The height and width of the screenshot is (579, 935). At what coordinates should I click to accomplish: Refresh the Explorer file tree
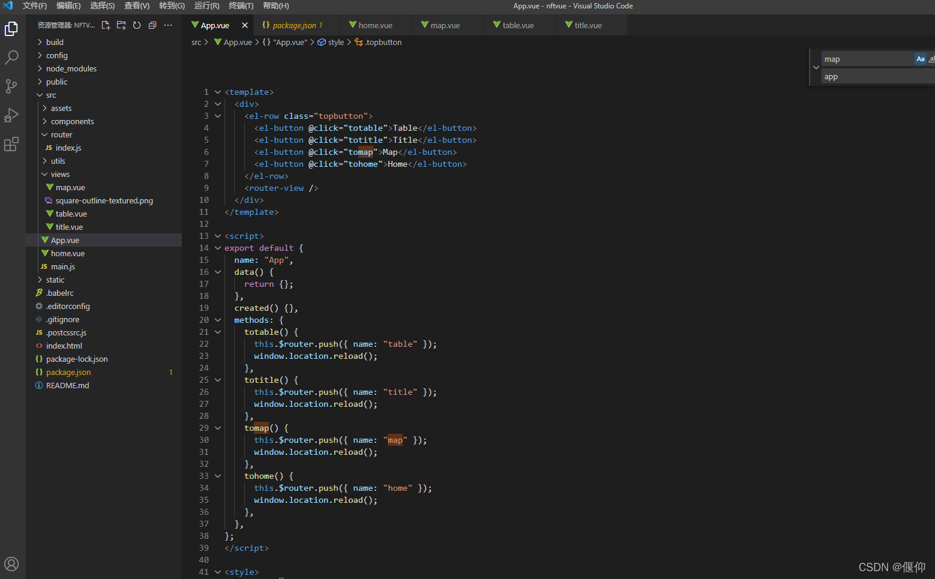(x=136, y=25)
